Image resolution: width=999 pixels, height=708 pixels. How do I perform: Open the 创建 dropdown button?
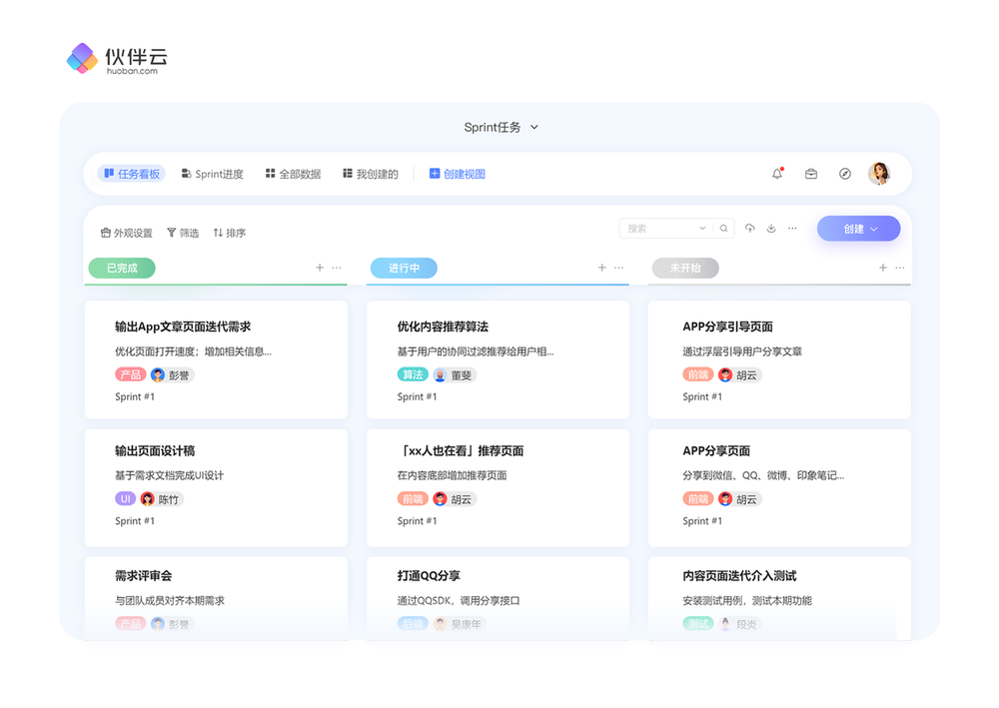tap(858, 229)
